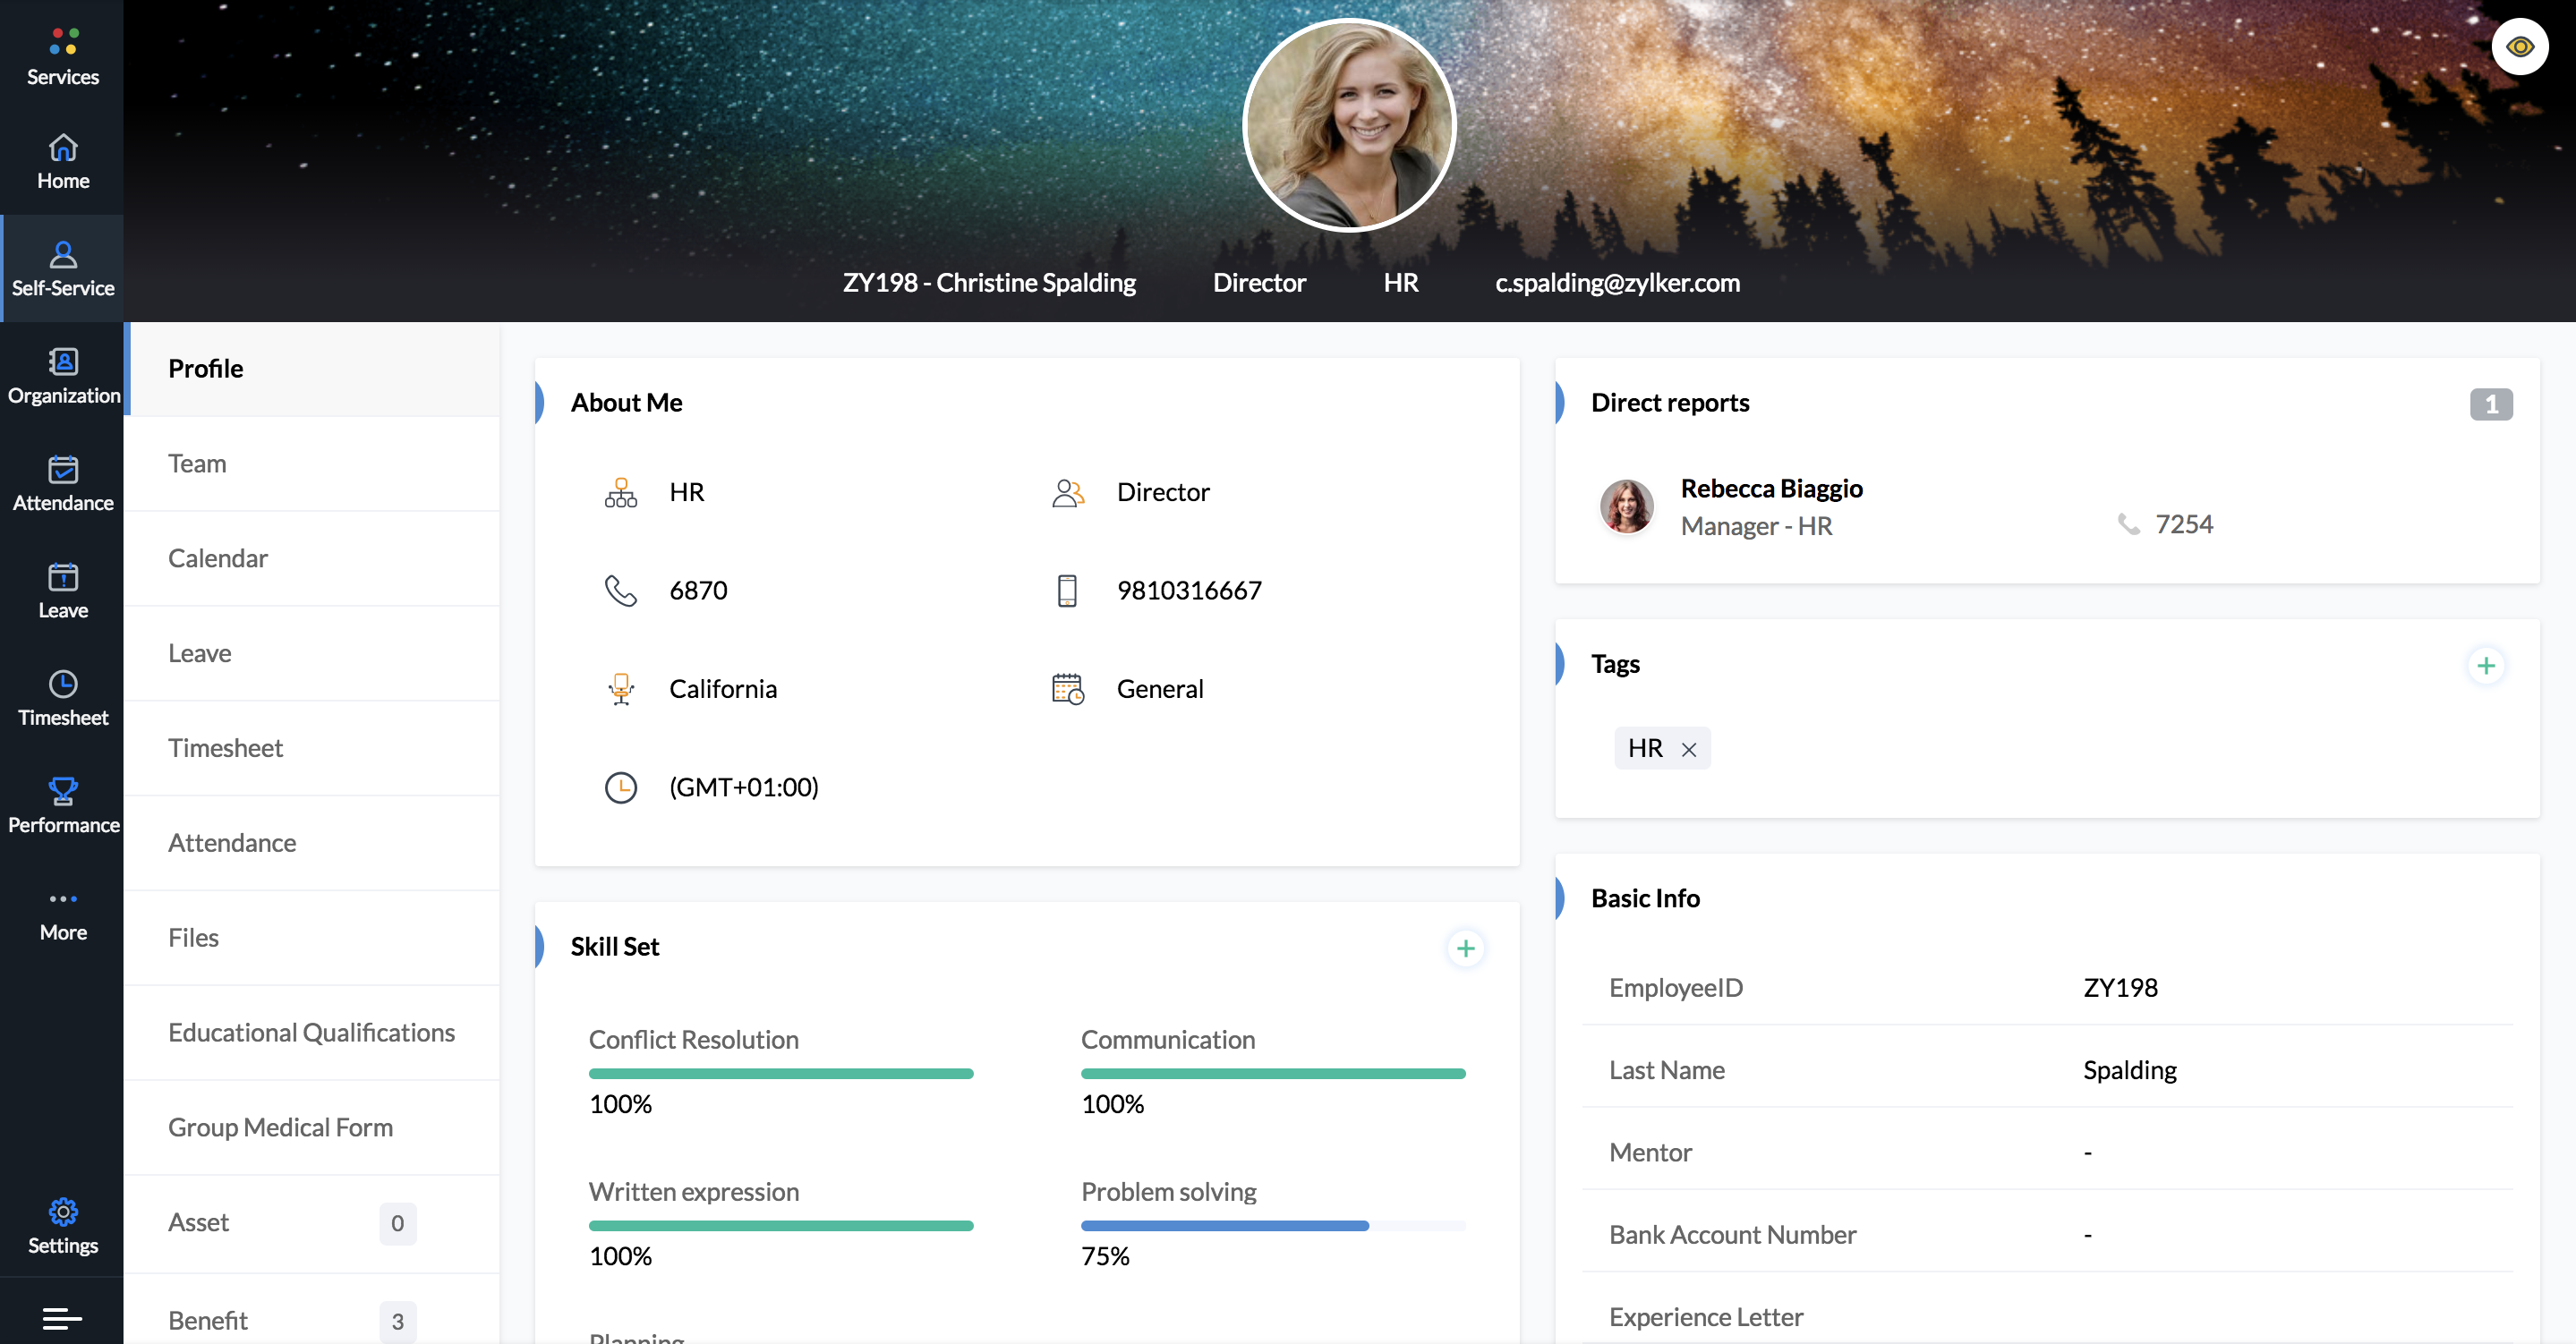Open the Settings gear icon
2576x1344 pixels.
click(x=63, y=1212)
